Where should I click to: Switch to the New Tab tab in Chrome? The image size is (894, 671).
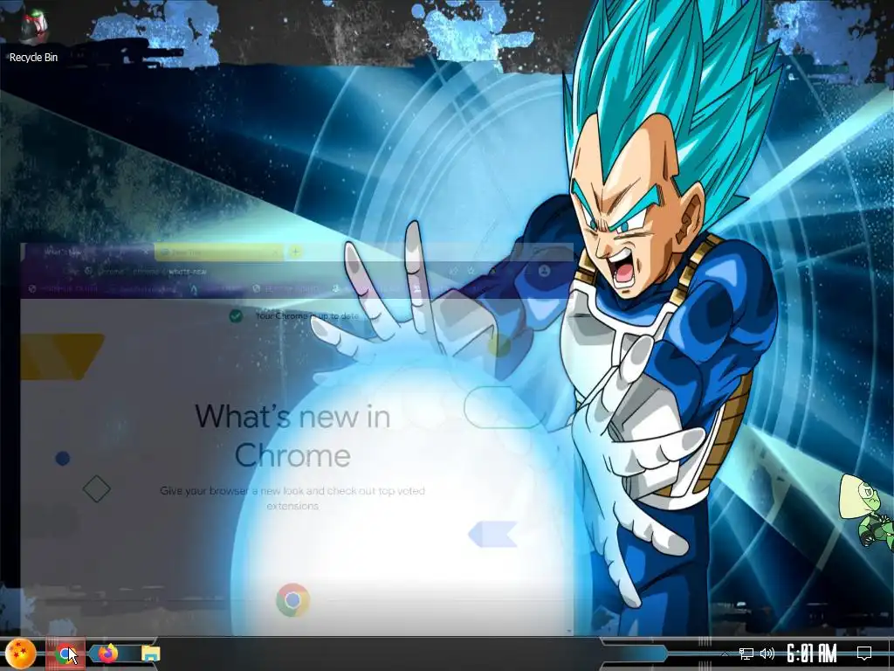219,252
